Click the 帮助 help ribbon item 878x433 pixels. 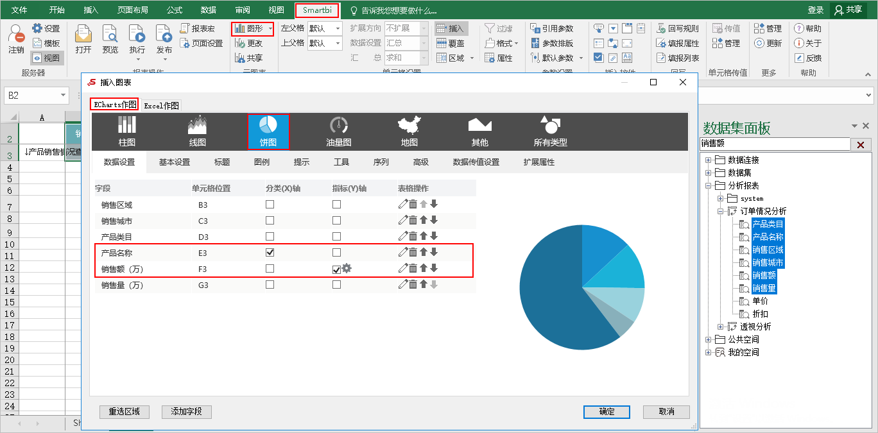pos(807,28)
